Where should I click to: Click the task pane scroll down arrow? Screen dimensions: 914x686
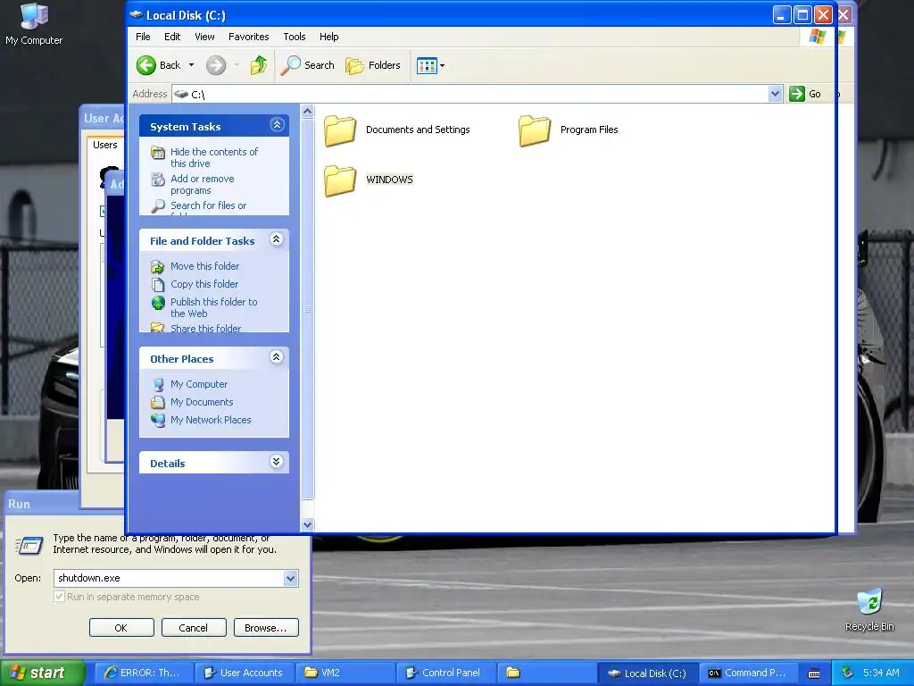[x=307, y=524]
